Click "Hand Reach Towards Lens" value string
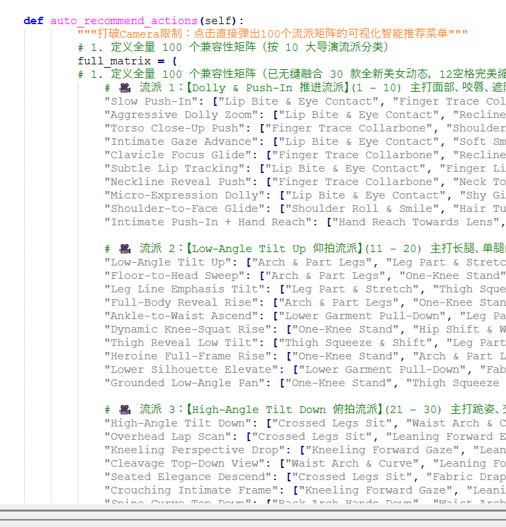506x527 pixels. 416,223
